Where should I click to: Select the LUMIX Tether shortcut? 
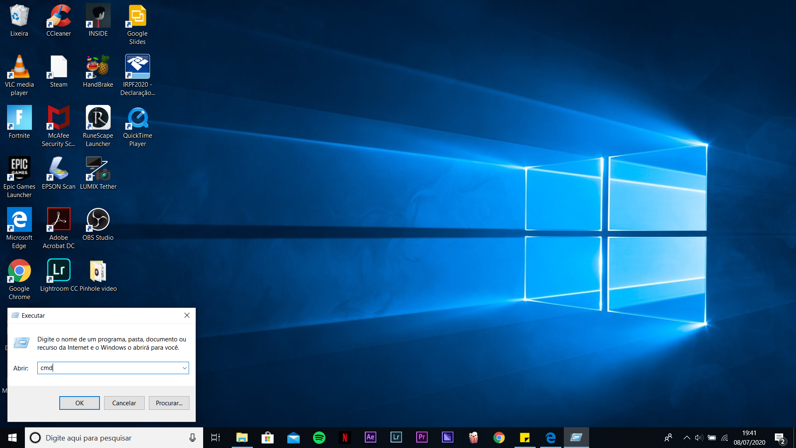(98, 173)
